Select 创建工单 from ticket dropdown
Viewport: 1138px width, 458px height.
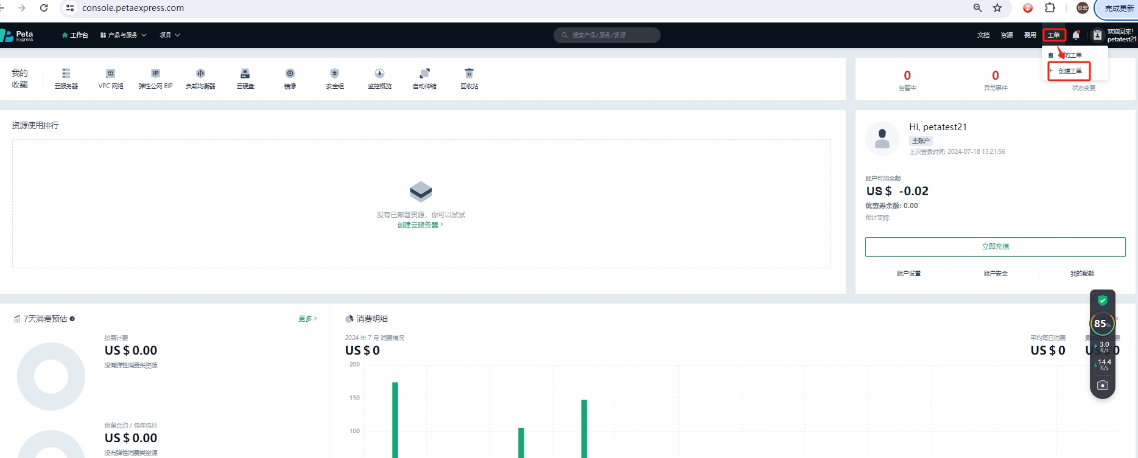coord(1069,71)
